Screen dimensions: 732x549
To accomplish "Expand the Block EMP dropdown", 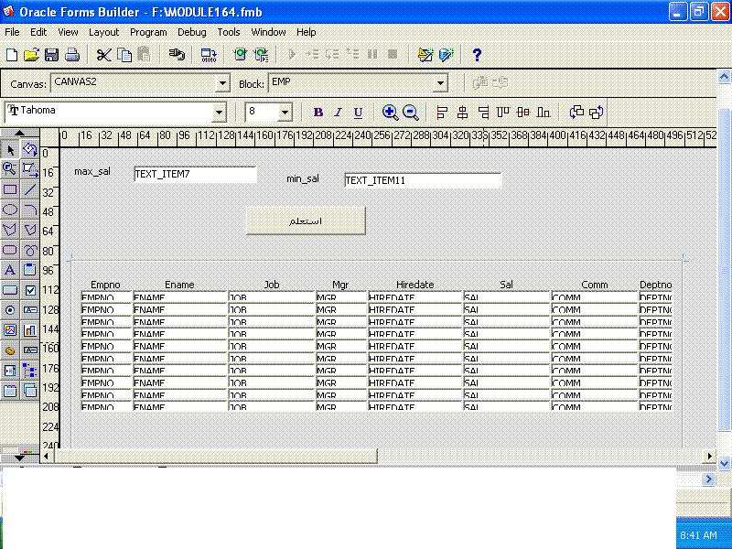I will [440, 83].
